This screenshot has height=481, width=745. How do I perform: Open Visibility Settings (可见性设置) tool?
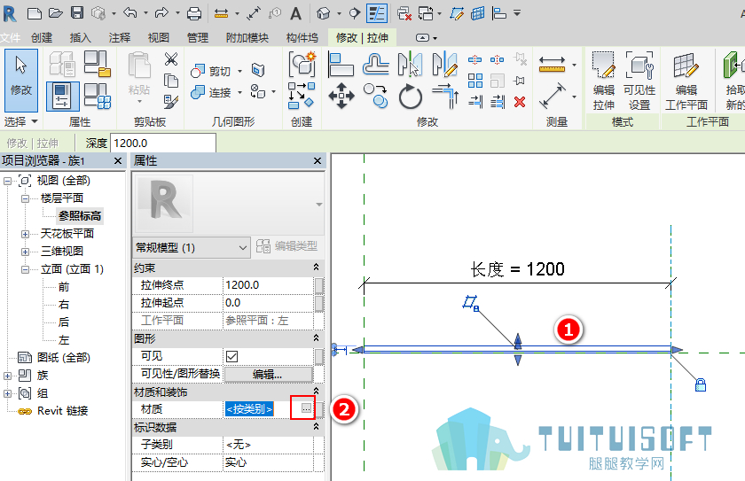[x=639, y=81]
